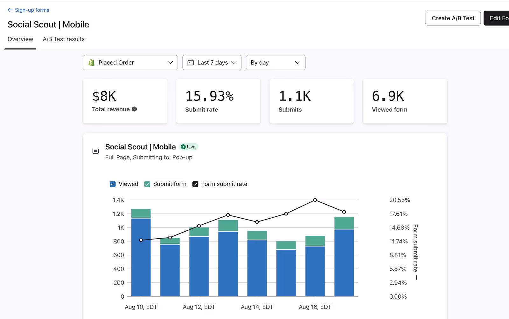Switch to the A/B Test results tab
Viewport: 509px width, 319px height.
pos(64,39)
